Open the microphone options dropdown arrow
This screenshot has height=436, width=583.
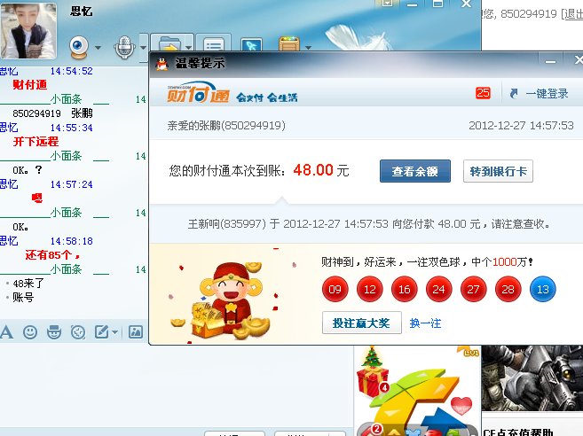click(x=143, y=48)
